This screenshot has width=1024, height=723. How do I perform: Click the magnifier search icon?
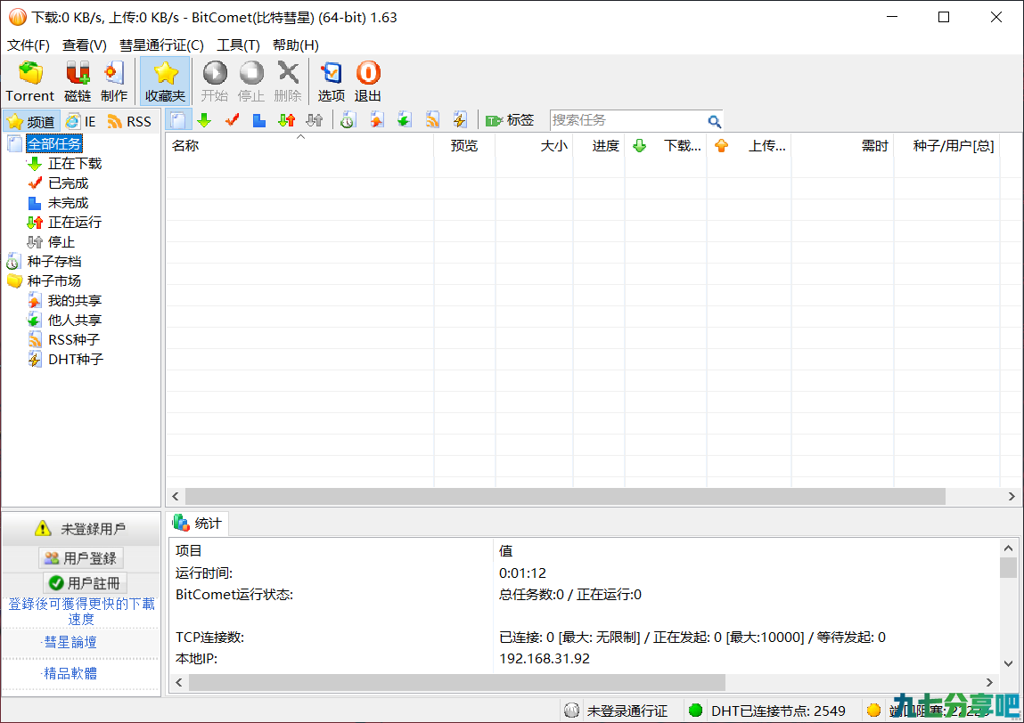tap(715, 121)
